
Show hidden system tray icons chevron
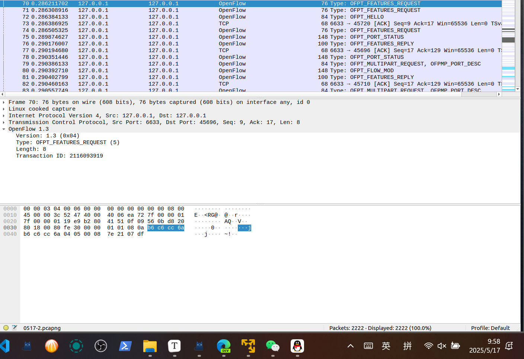coord(351,346)
